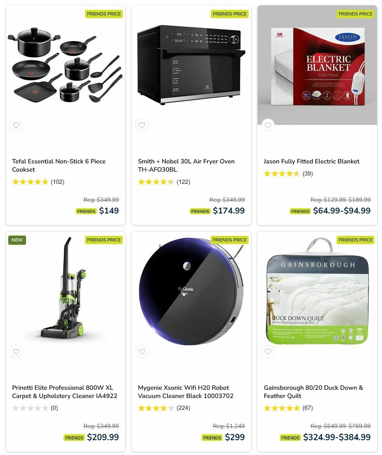Screen dimensions: 382x455
Task: Open Jason Fully Fitted Electric Blanket title
Action: point(312,161)
